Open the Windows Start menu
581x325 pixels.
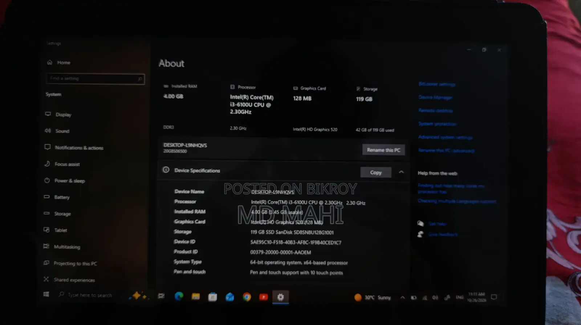click(x=46, y=294)
